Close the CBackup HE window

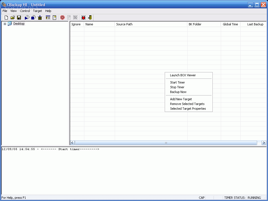click(x=263, y=5)
